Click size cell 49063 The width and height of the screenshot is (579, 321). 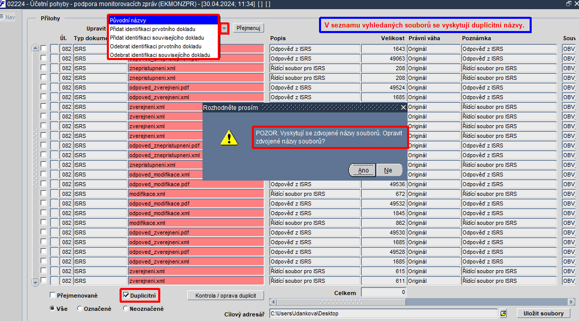tap(383, 59)
